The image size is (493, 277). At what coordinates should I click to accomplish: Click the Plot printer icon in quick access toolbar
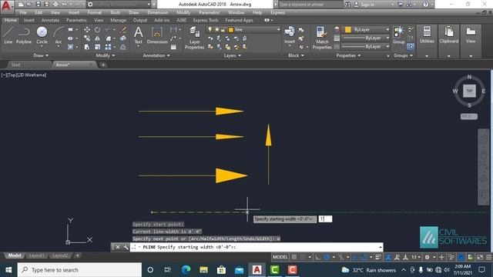(55, 4)
